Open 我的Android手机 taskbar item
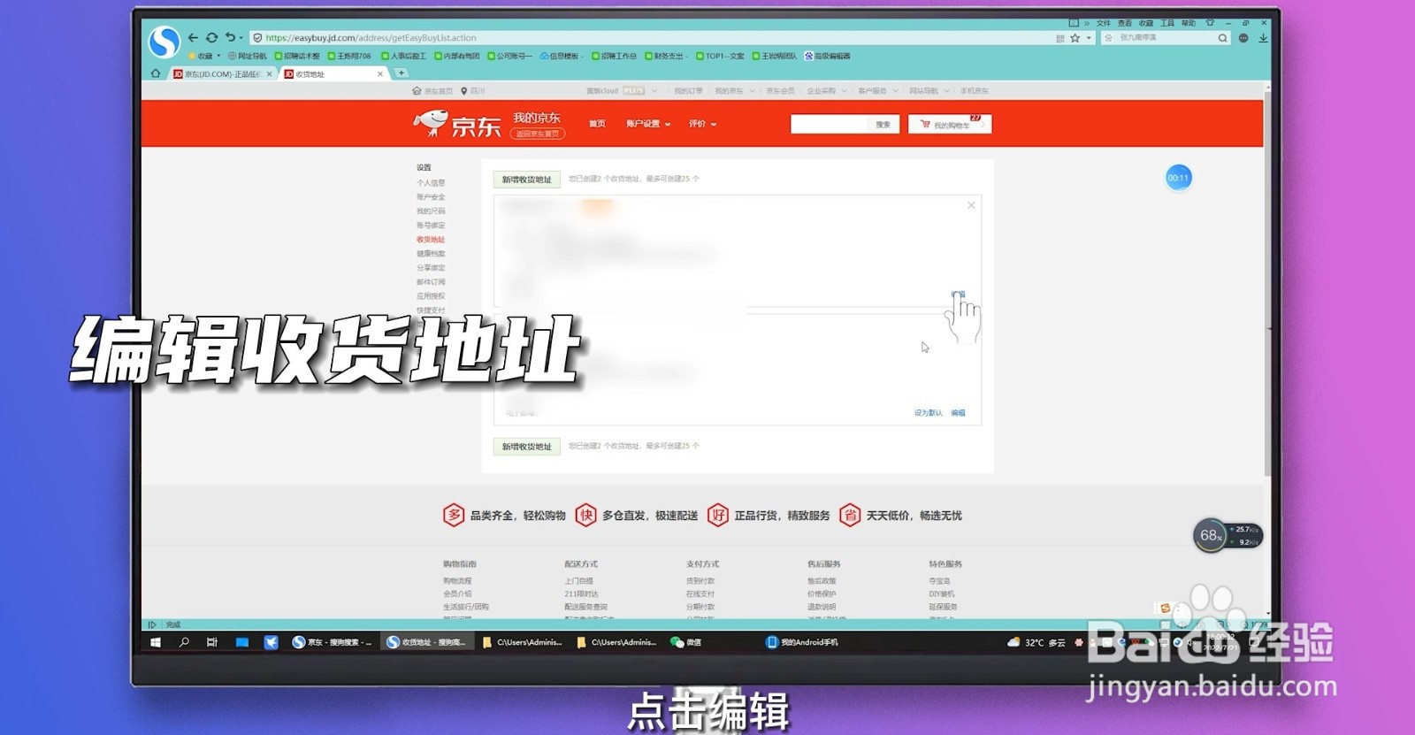The height and width of the screenshot is (735, 1415). coord(802,642)
